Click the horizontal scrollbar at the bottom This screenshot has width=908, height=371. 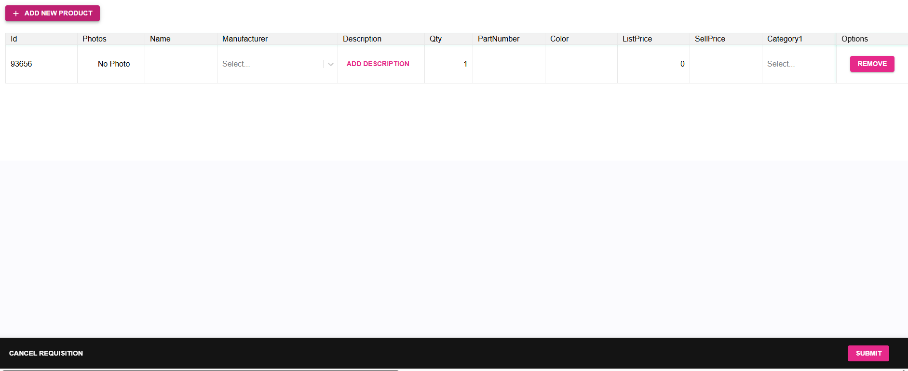200,370
